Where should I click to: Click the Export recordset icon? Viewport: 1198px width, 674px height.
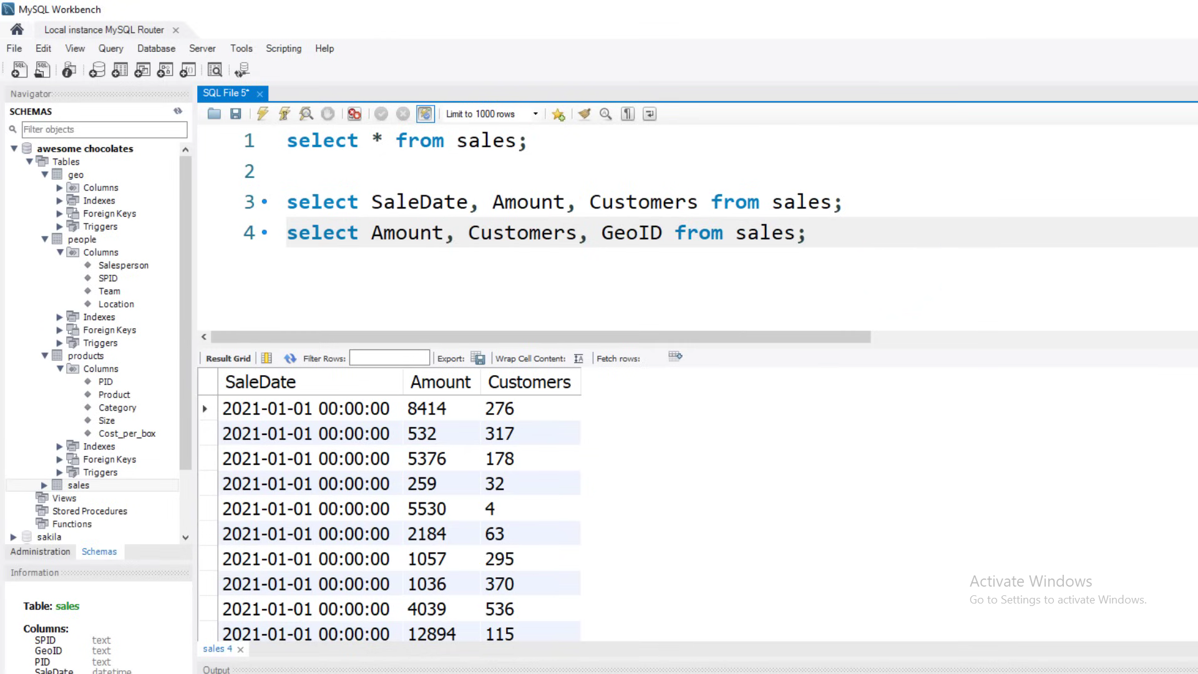tap(478, 358)
